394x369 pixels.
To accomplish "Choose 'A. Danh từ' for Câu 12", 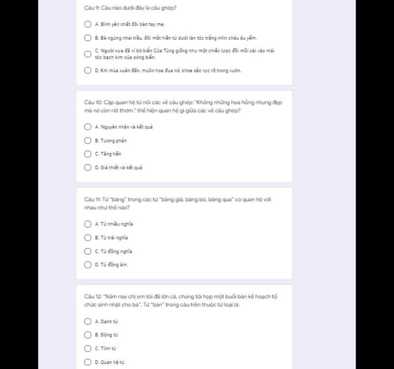I will [x=88, y=321].
